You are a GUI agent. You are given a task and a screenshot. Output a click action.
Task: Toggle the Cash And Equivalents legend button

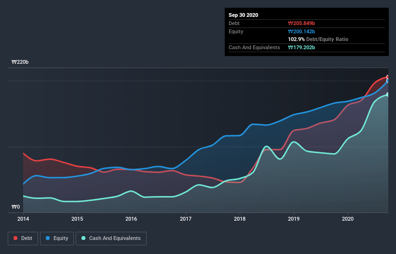pos(111,239)
